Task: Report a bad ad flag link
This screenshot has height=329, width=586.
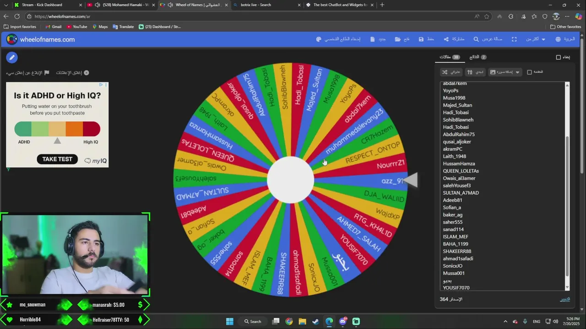Action: pyautogui.click(x=27, y=73)
